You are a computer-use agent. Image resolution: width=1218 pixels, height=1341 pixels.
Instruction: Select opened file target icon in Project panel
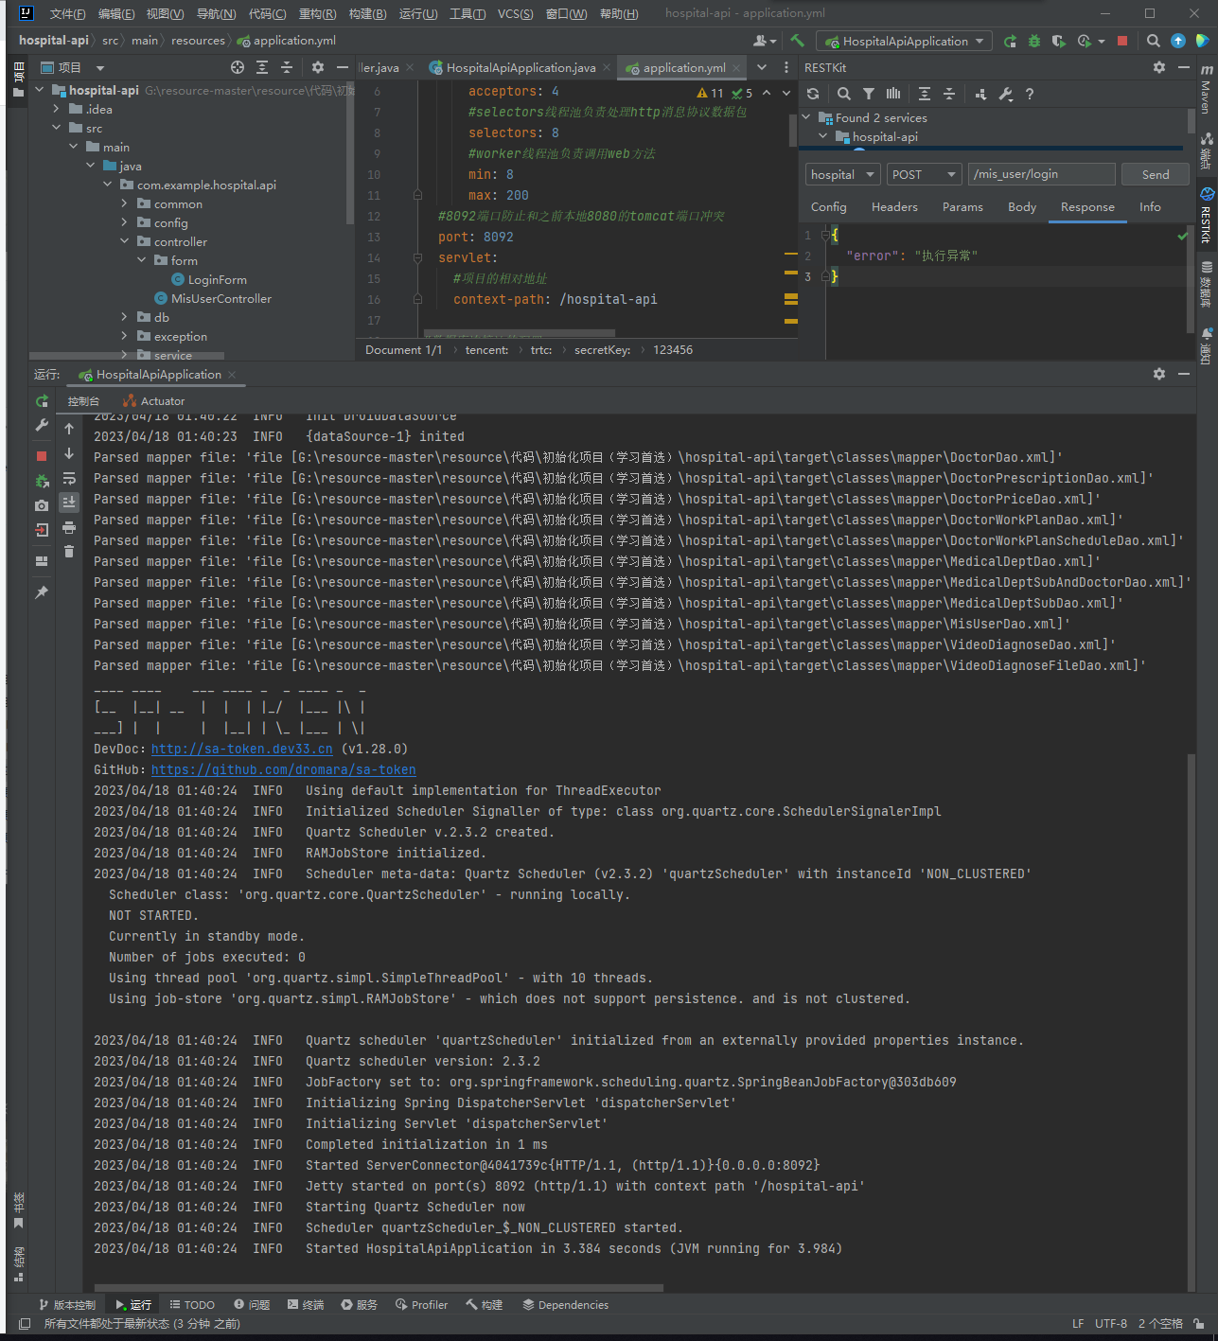(238, 67)
